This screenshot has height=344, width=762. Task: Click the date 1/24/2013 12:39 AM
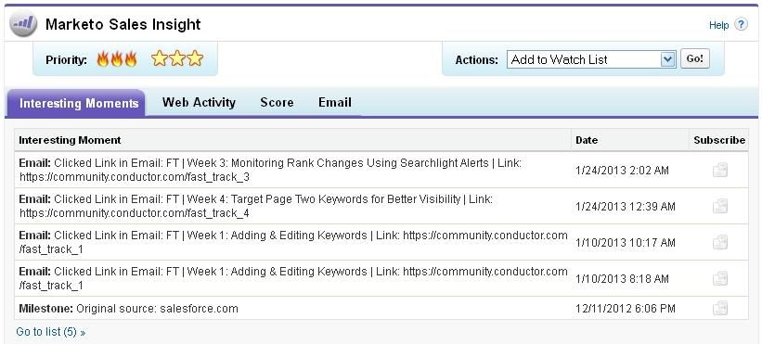[625, 207]
